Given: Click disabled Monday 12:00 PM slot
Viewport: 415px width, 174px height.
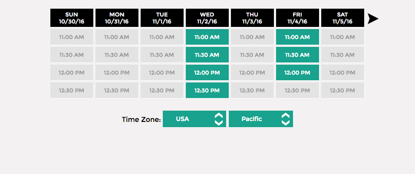Looking at the screenshot, I should [x=117, y=73].
